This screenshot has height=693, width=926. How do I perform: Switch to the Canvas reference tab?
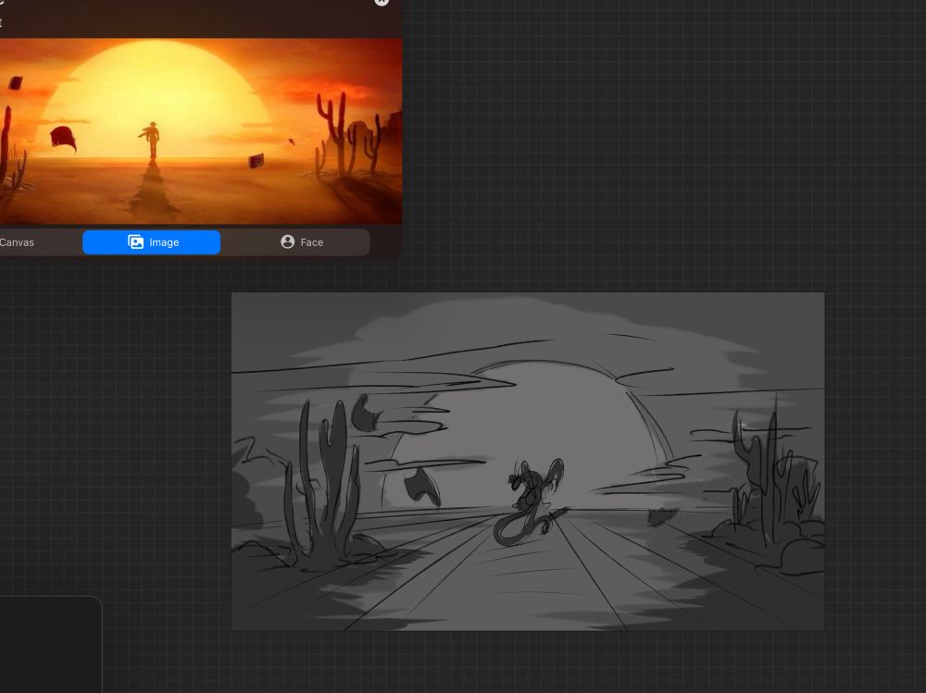pos(17,242)
